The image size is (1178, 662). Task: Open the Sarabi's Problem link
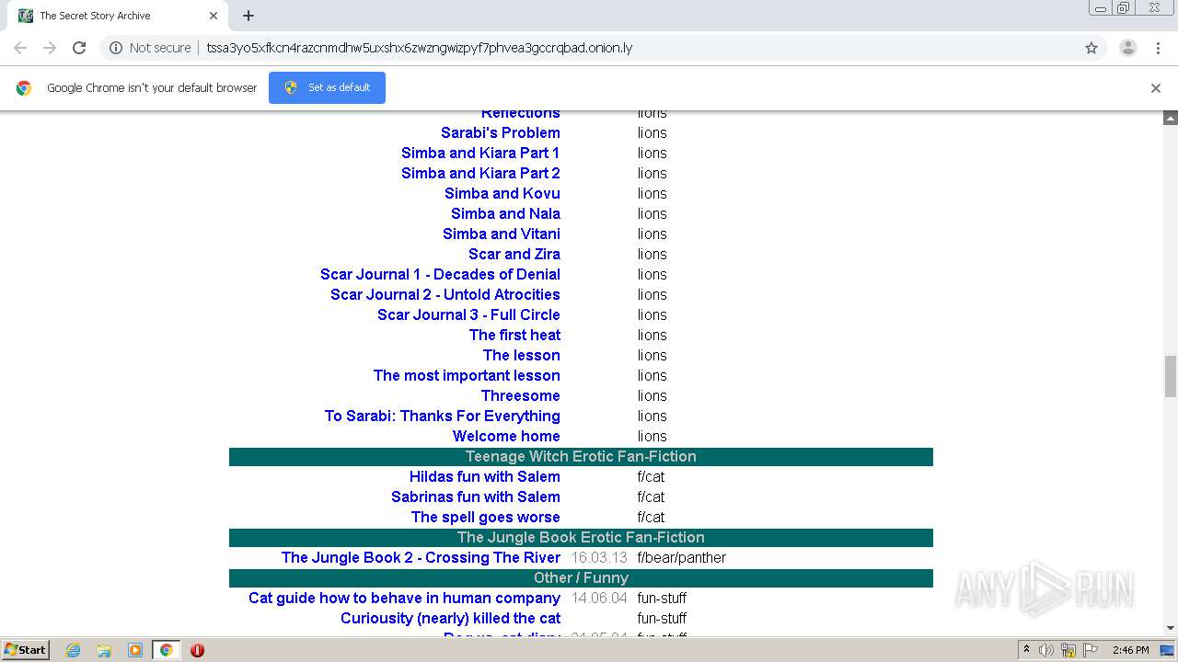(501, 132)
